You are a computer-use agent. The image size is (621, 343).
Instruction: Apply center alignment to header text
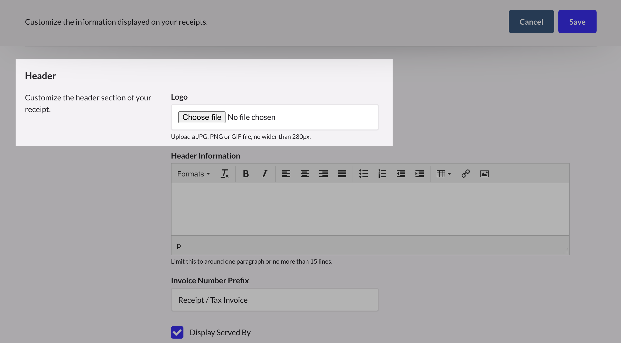[x=305, y=174]
